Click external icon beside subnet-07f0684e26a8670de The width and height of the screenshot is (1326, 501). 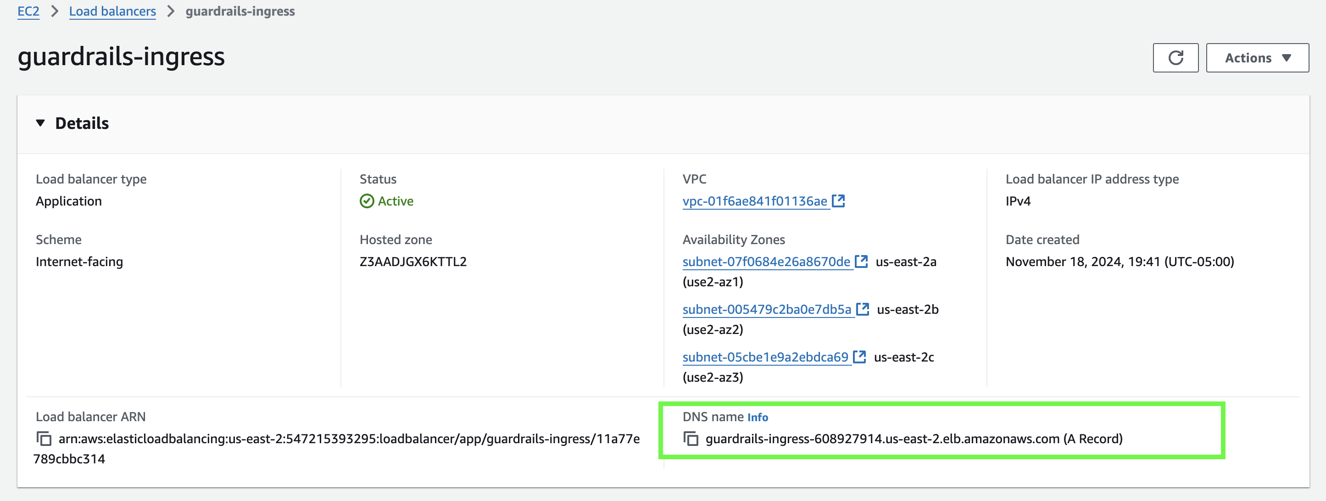pos(861,262)
